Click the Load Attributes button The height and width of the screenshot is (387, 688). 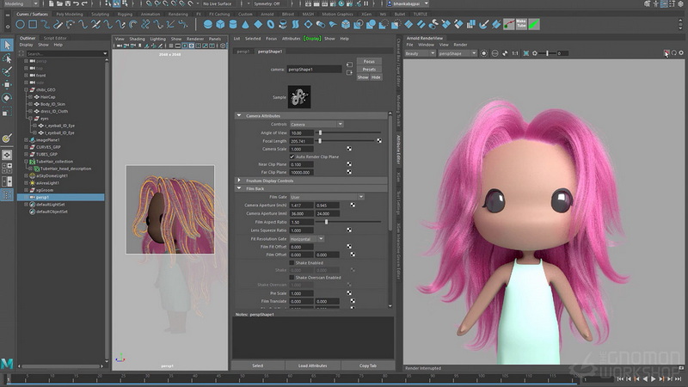pos(312,365)
